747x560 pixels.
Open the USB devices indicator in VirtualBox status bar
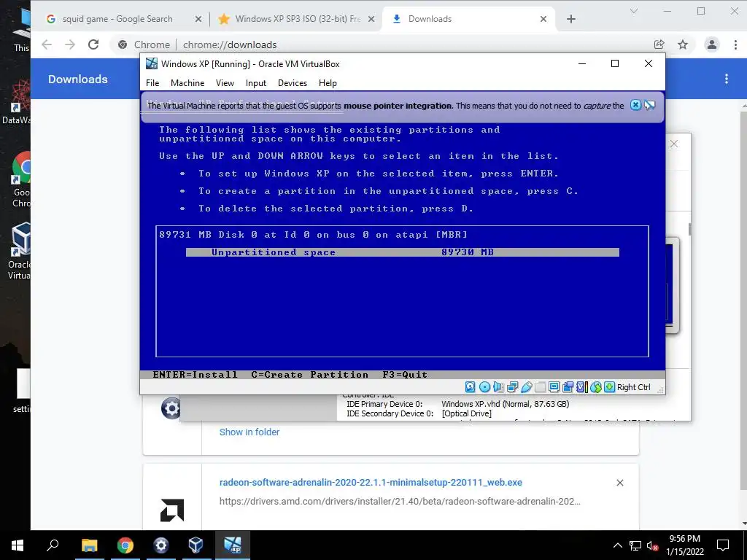pos(527,387)
